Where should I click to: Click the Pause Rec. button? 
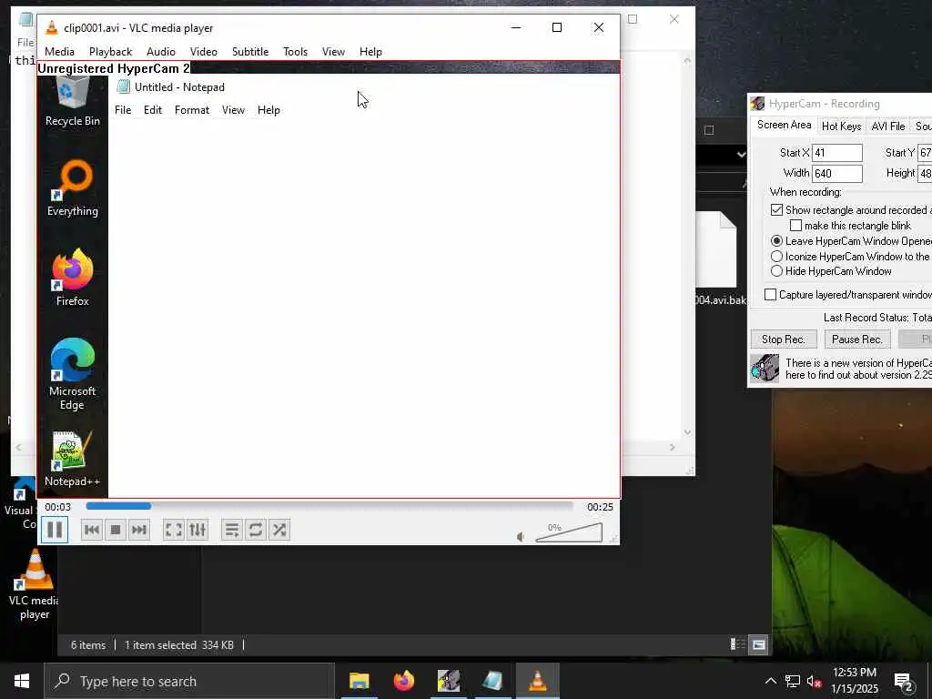[x=857, y=339]
